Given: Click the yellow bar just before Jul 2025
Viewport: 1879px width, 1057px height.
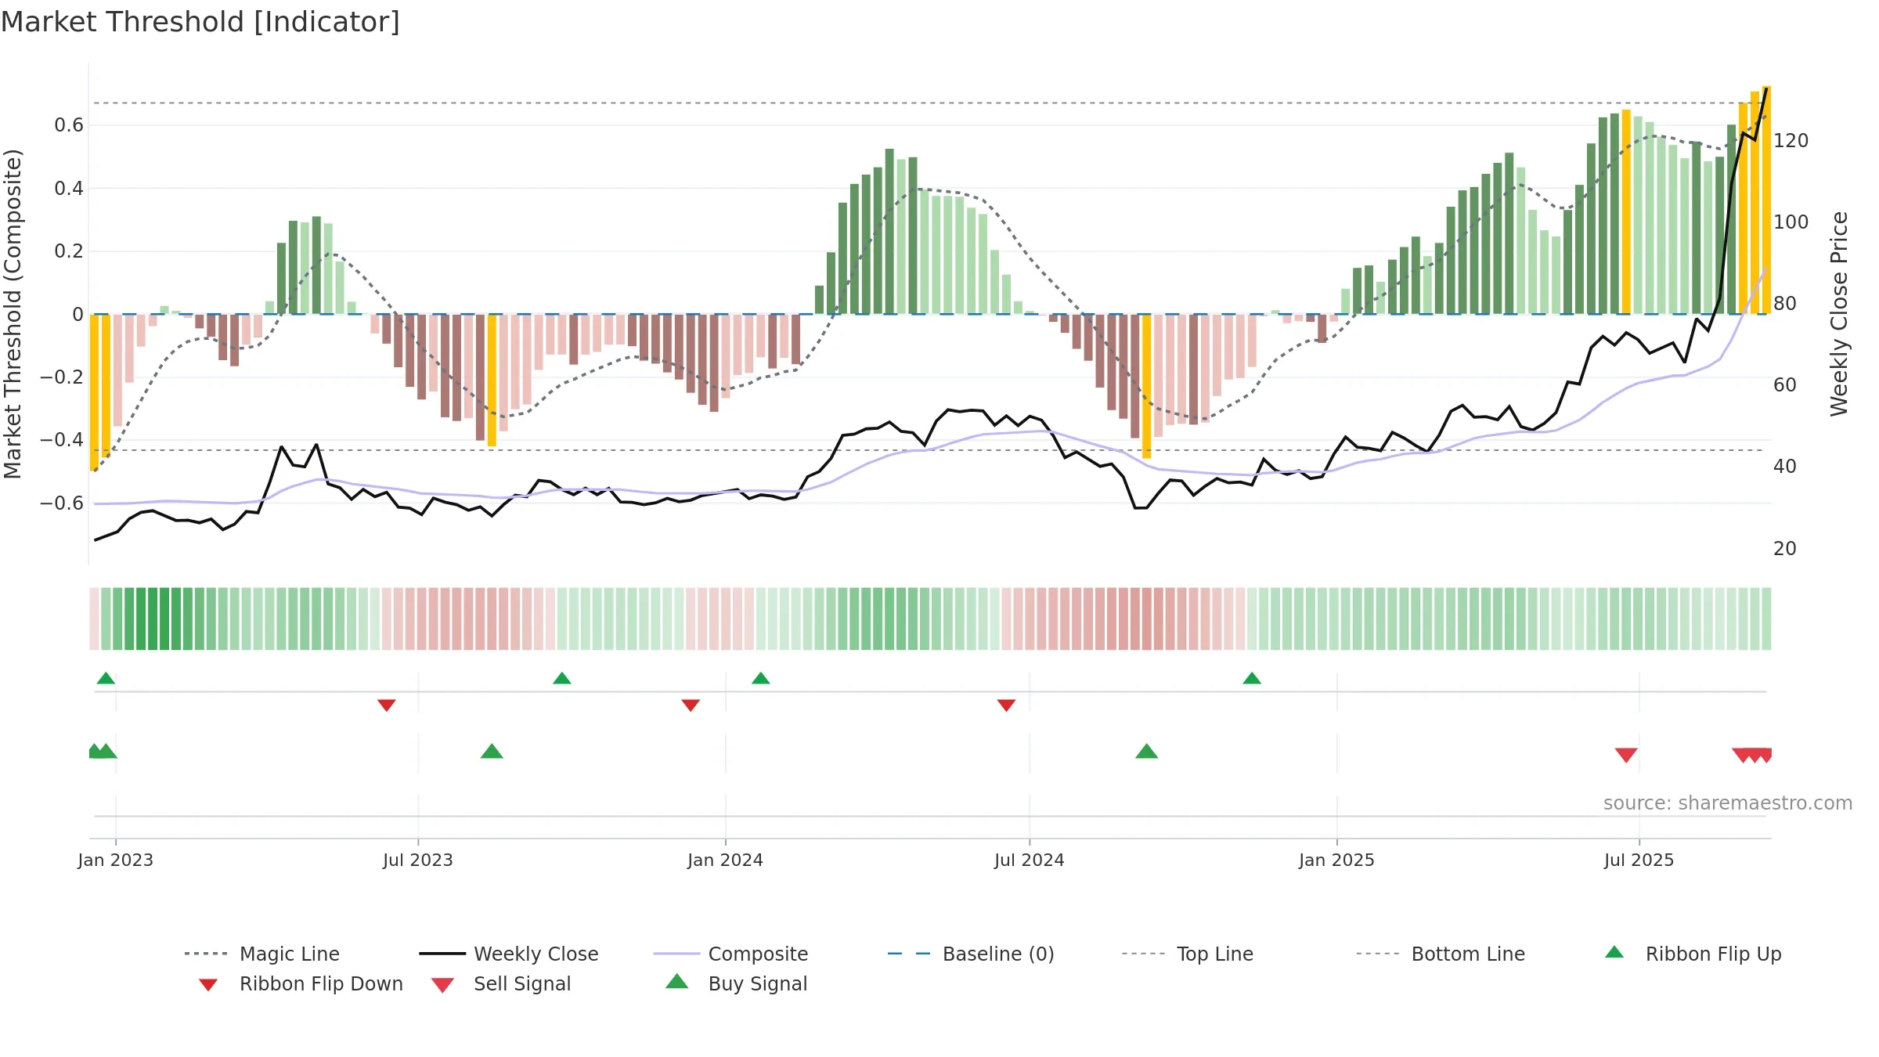Looking at the screenshot, I should tap(1626, 211).
